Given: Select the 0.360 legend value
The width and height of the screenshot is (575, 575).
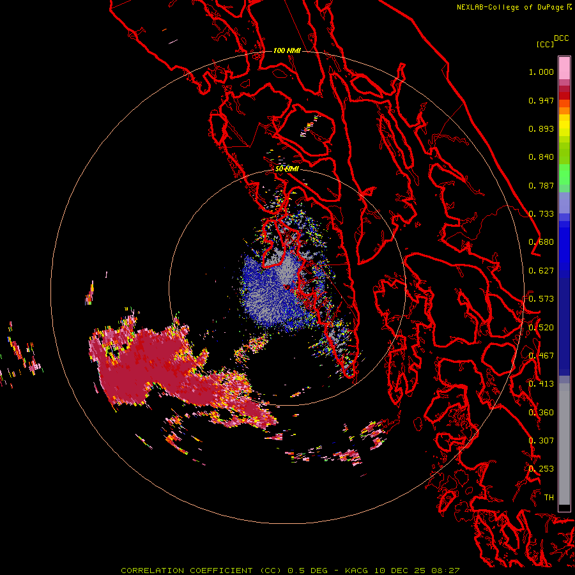Looking at the screenshot, I should (541, 413).
